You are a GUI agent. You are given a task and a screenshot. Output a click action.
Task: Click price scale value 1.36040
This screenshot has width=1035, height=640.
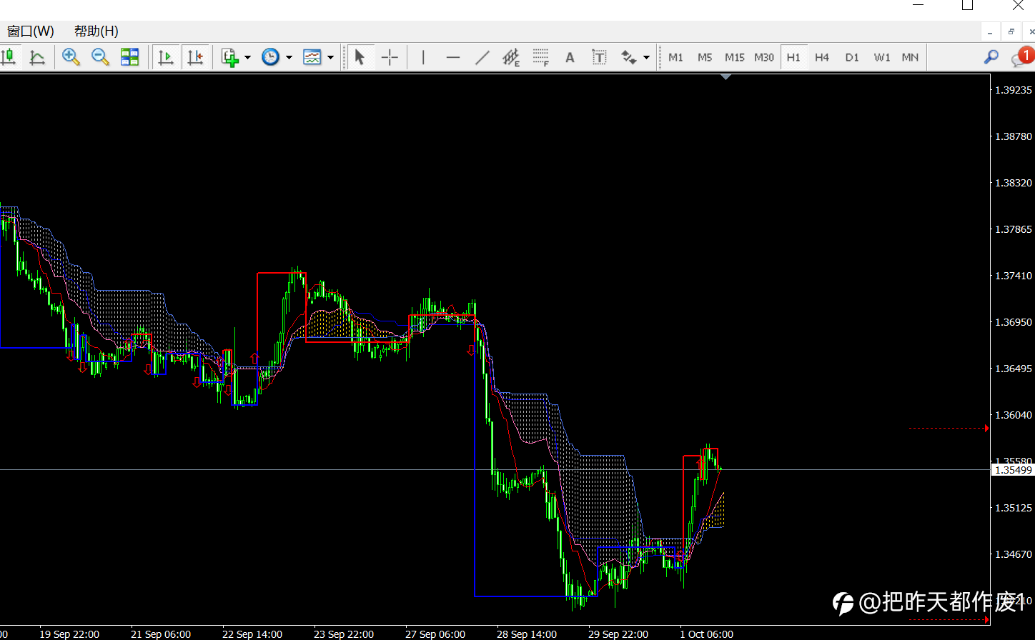coord(1014,415)
